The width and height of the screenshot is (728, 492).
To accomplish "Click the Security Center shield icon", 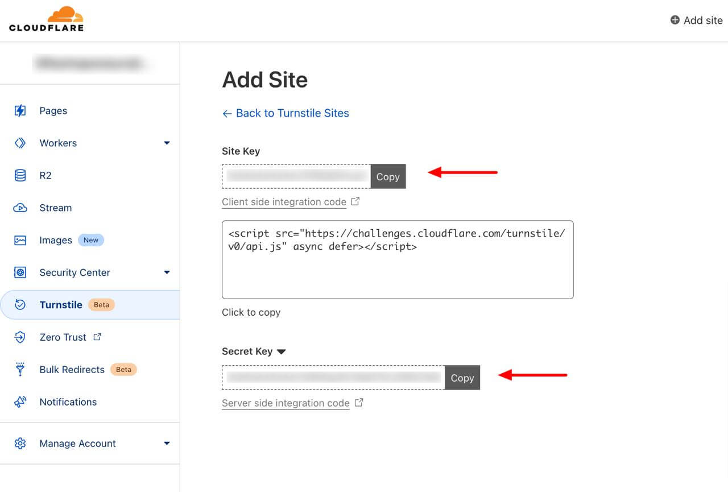I will point(20,272).
